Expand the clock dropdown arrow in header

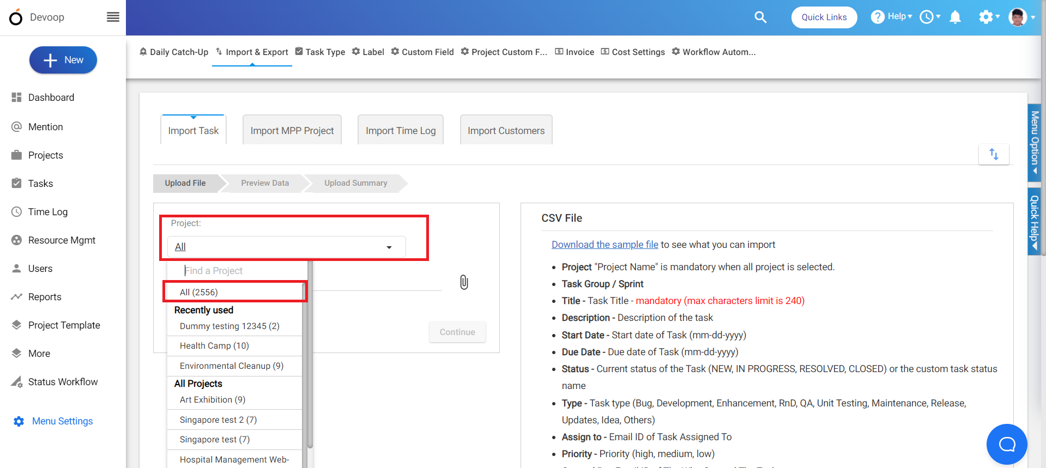[x=938, y=16]
